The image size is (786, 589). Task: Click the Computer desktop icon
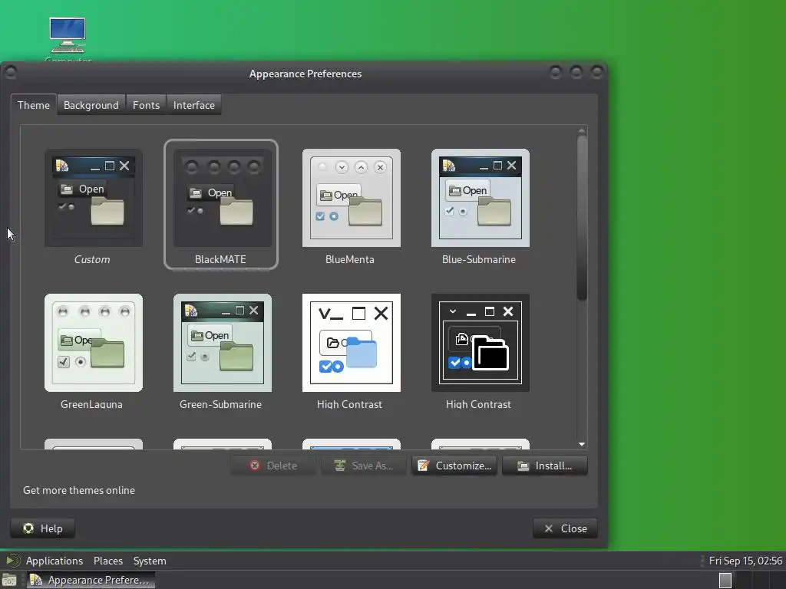tap(68, 39)
